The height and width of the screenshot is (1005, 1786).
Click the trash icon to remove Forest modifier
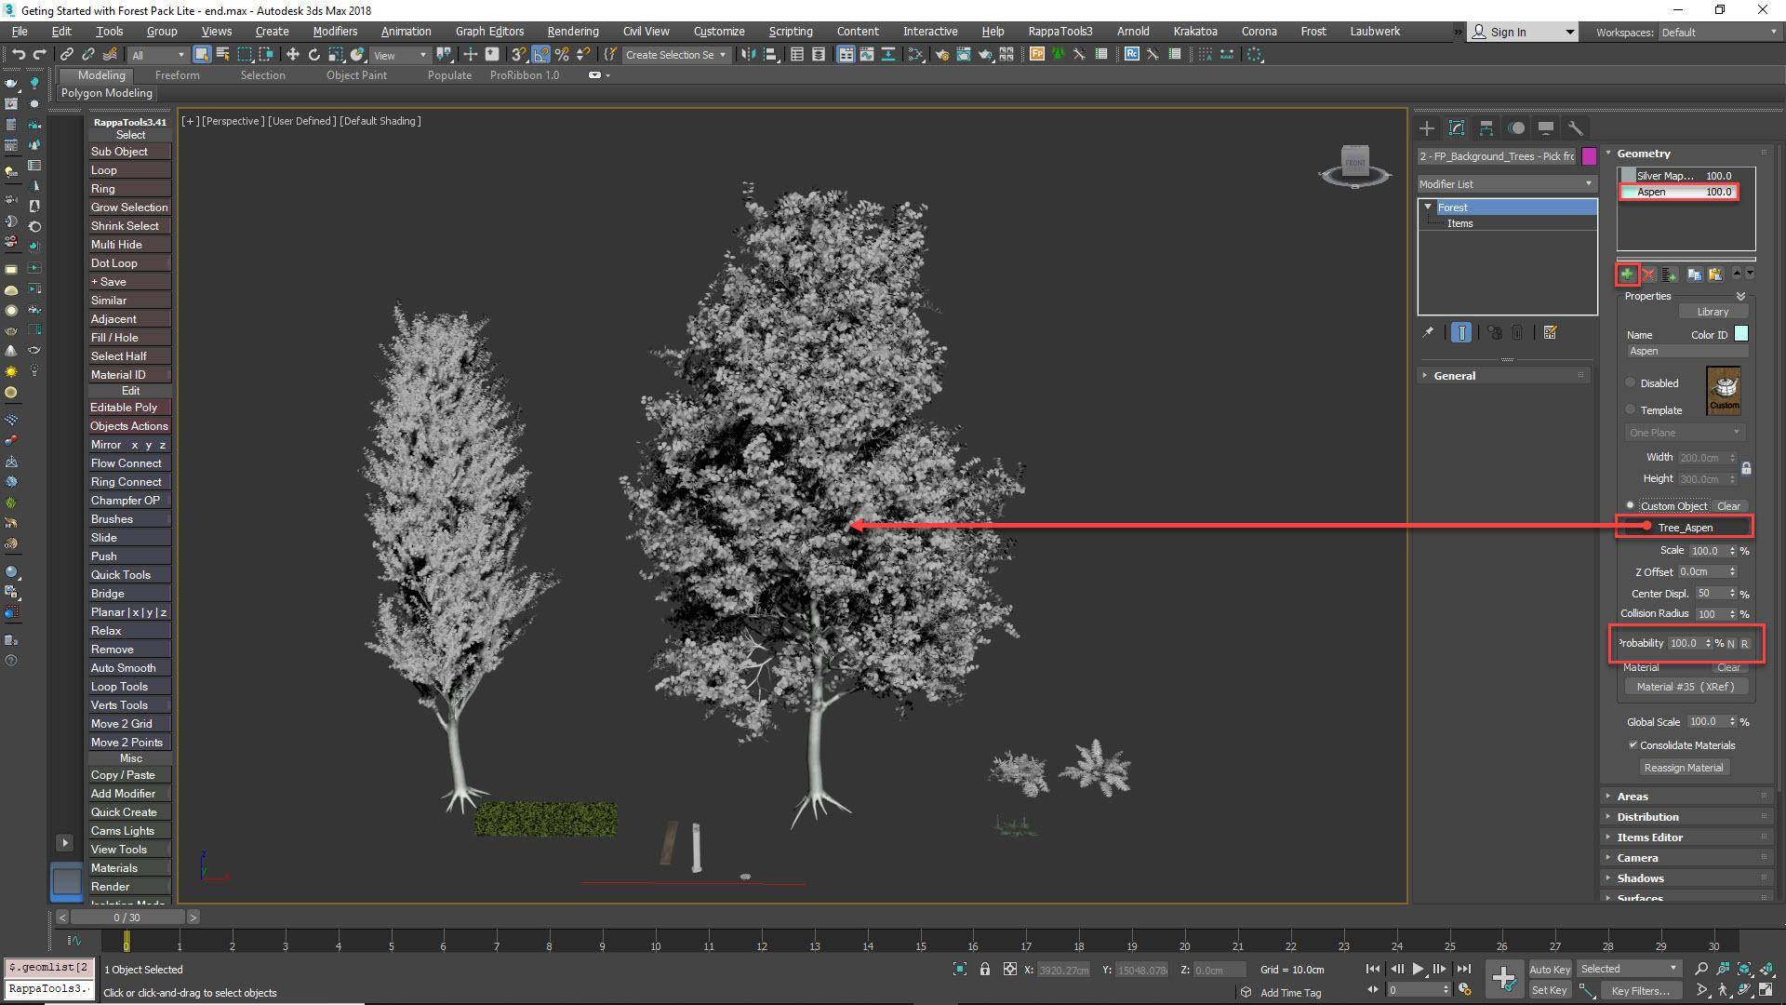click(1517, 332)
